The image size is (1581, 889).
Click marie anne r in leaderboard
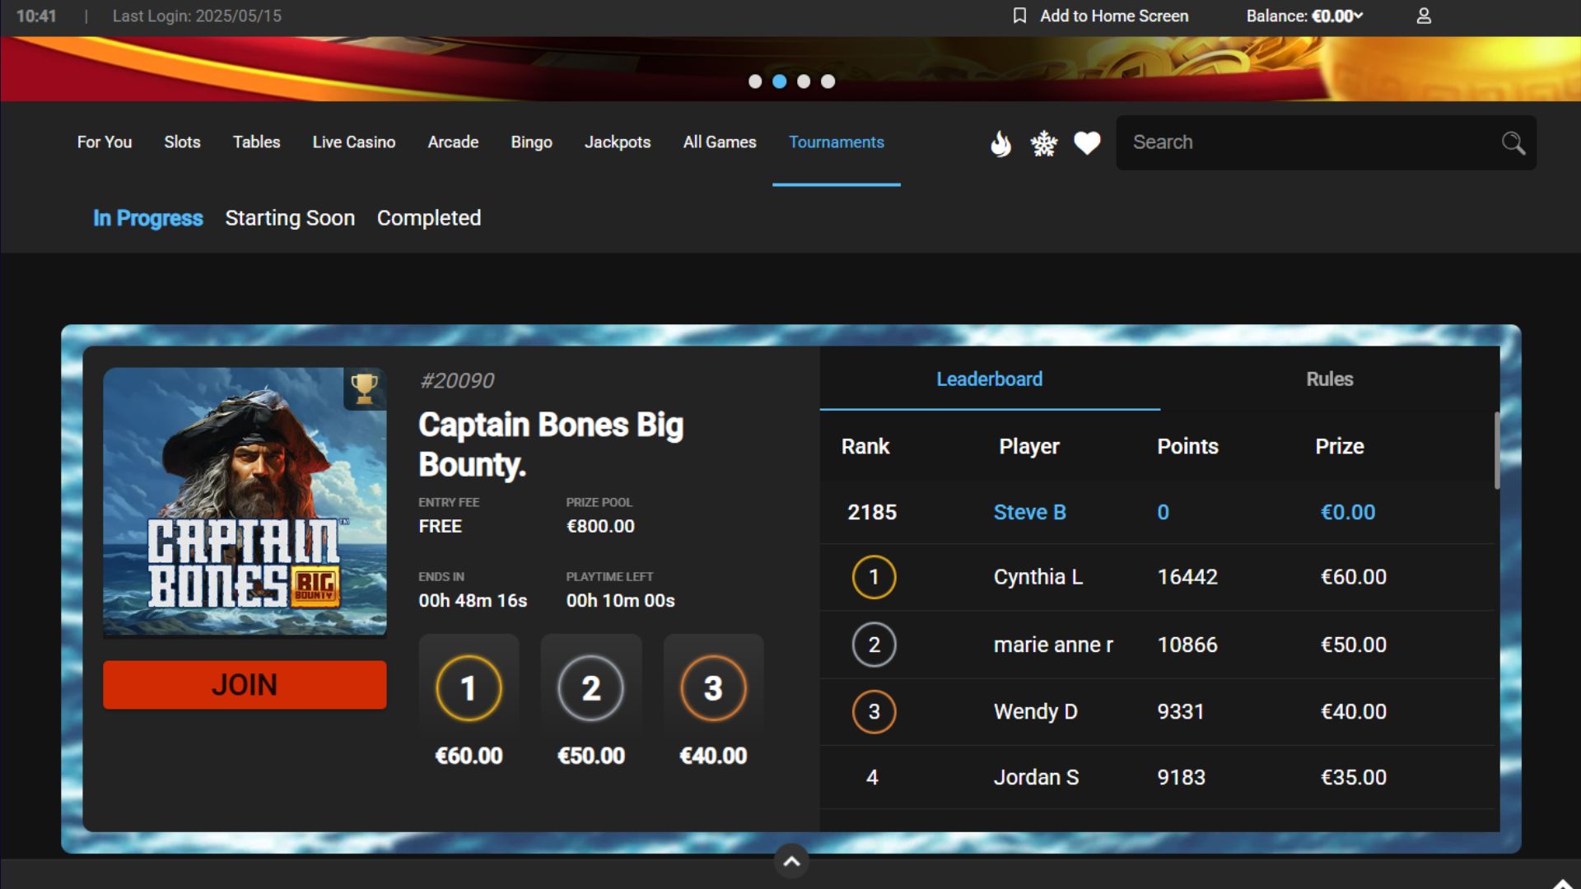1053,645
